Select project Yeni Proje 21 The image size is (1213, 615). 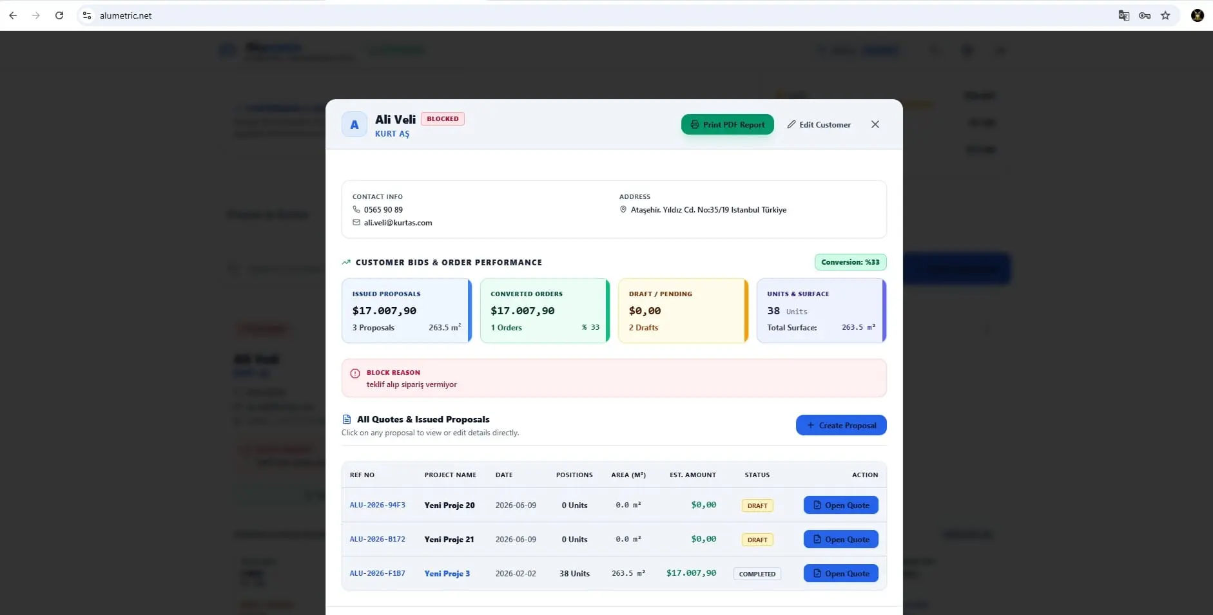(449, 539)
